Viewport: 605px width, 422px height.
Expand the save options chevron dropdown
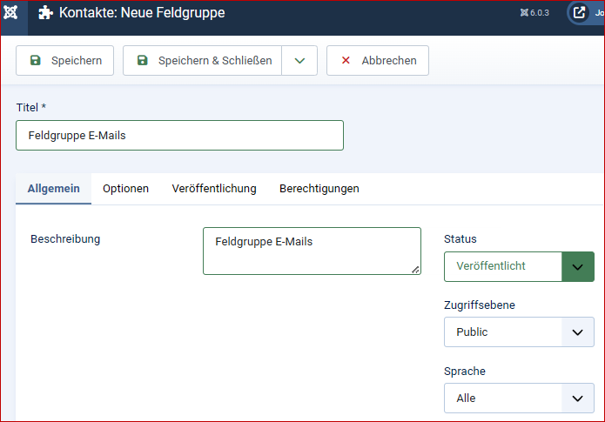tap(299, 61)
